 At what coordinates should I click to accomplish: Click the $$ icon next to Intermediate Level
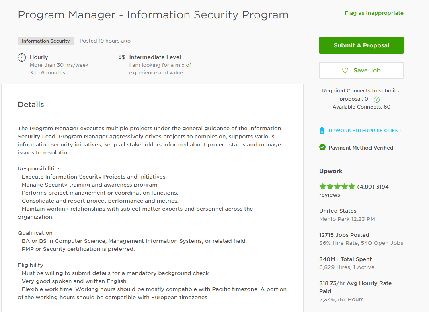[x=121, y=57]
